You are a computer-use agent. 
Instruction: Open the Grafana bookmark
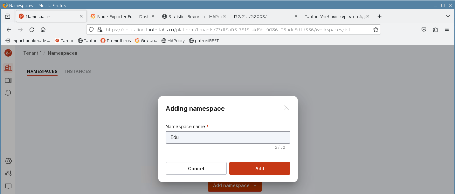pos(146,41)
